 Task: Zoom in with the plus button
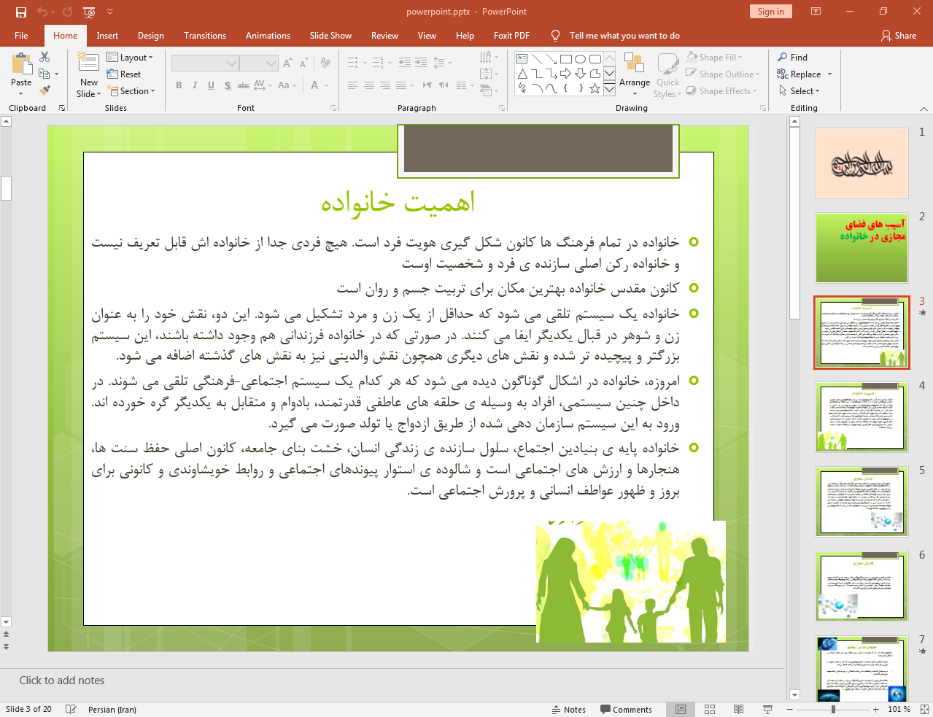(x=875, y=709)
